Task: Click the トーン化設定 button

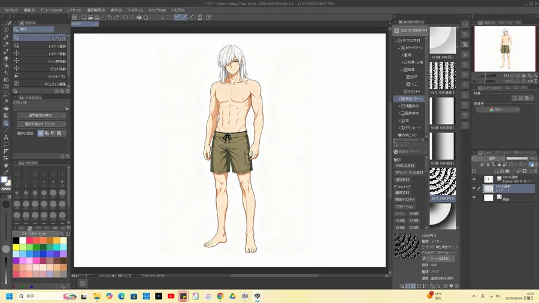Action: [x=442, y=258]
